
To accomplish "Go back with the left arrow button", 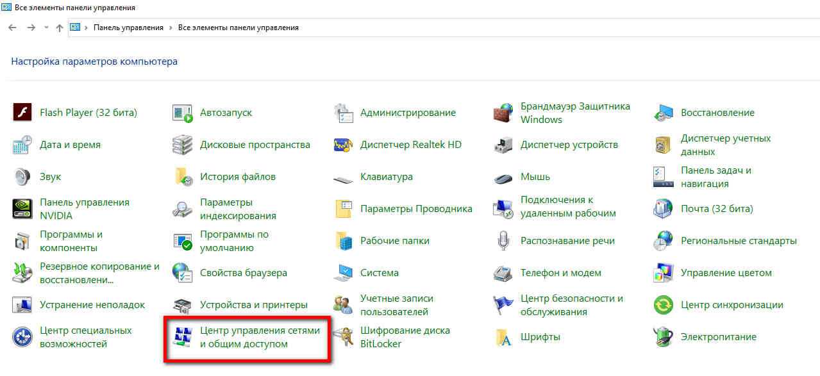I will [x=12, y=28].
